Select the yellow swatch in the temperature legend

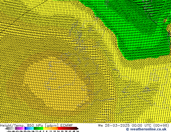coord(44,128)
